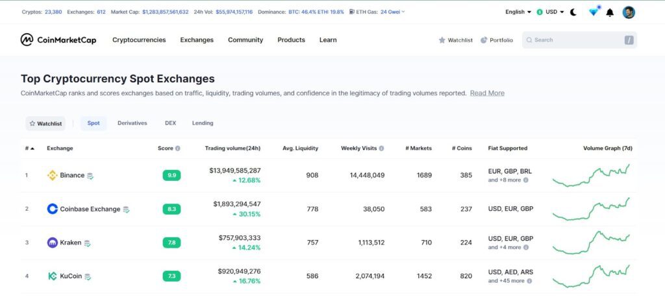This screenshot has width=665, height=297.
Task: Click the Weekly Visits info icon
Action: [x=381, y=148]
